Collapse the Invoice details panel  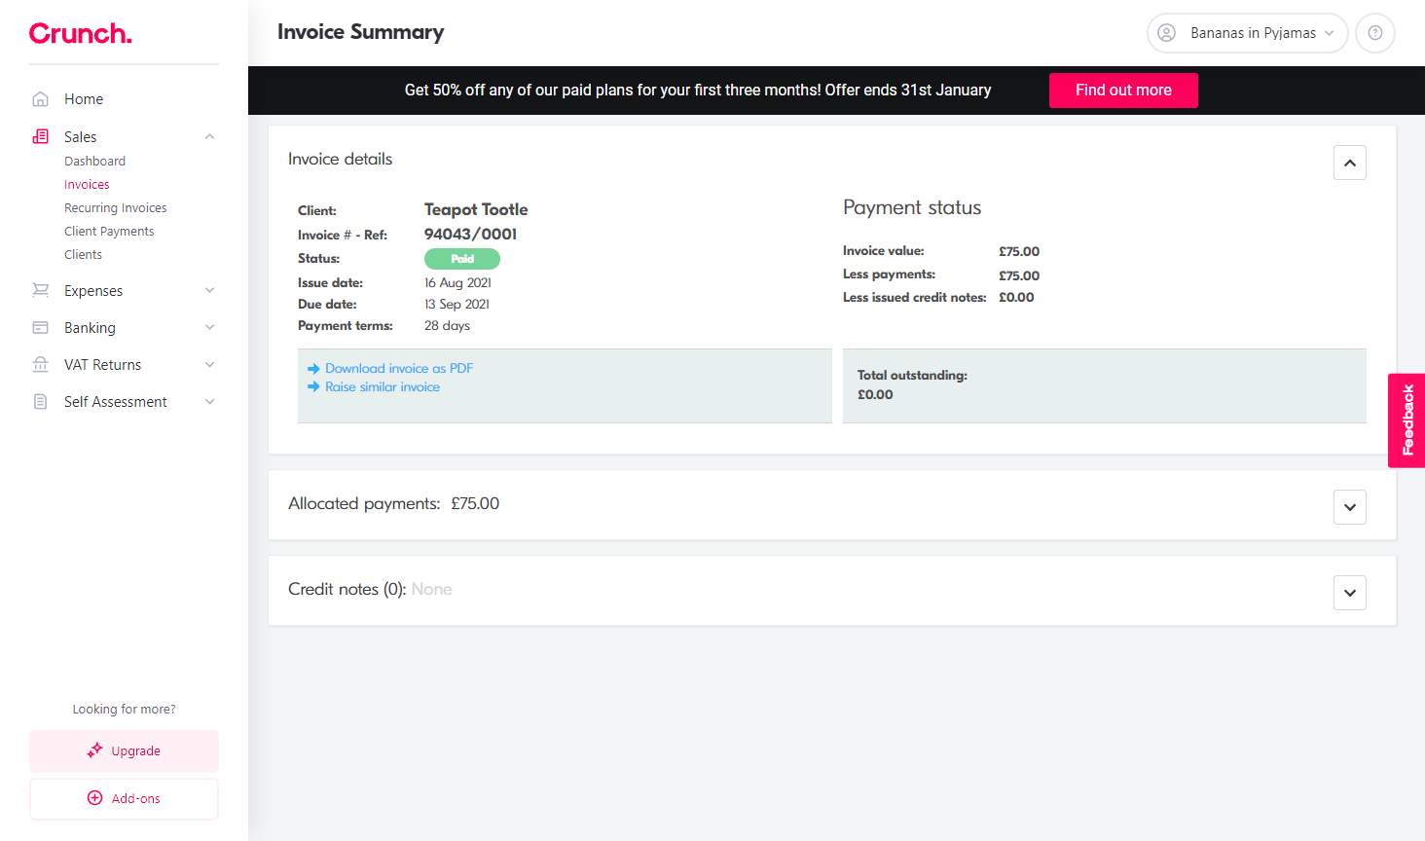pyautogui.click(x=1349, y=164)
